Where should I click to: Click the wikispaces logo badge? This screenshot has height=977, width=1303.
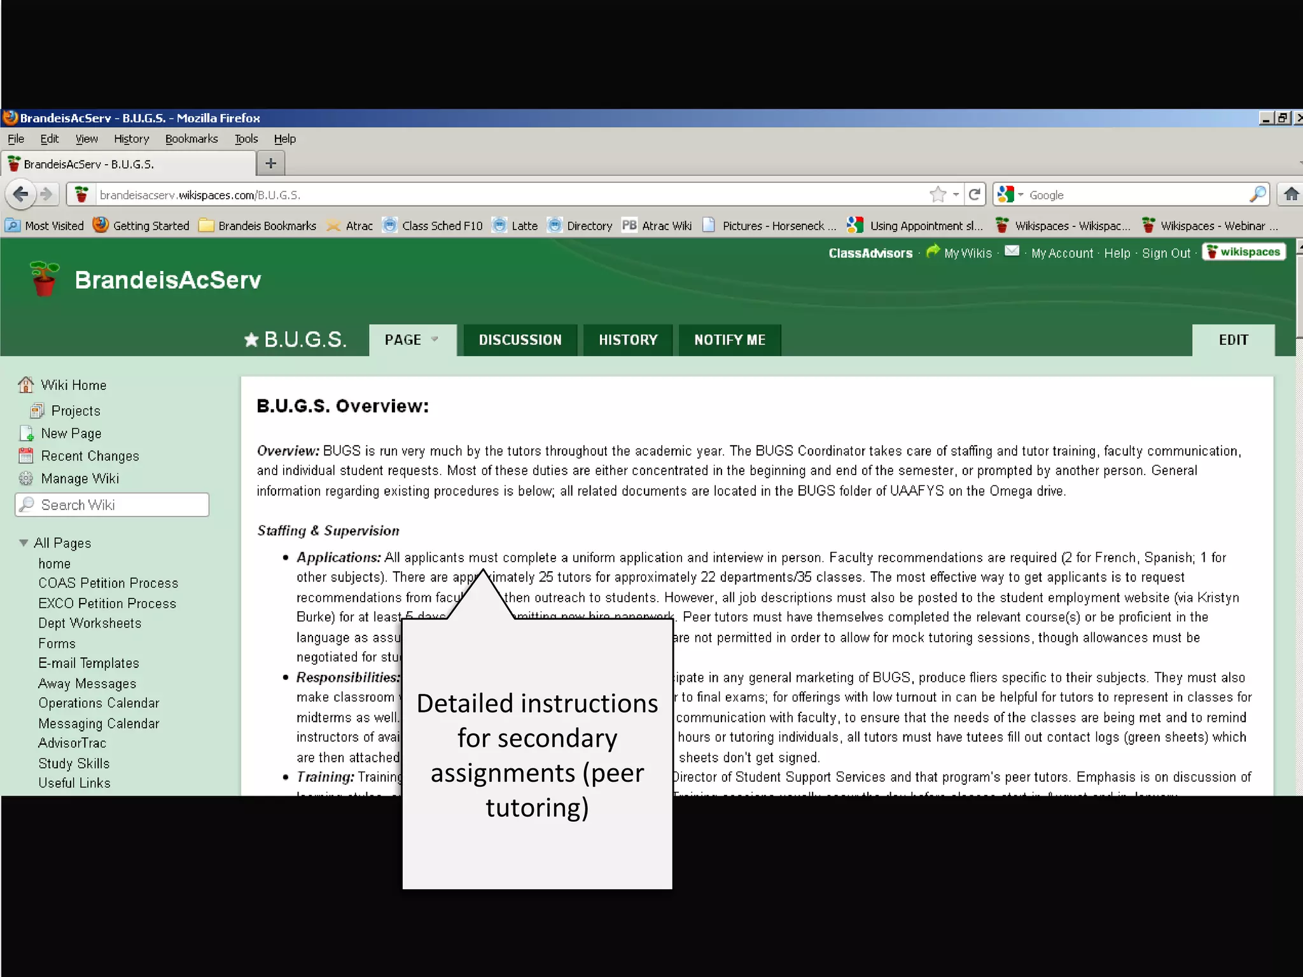[x=1244, y=252]
